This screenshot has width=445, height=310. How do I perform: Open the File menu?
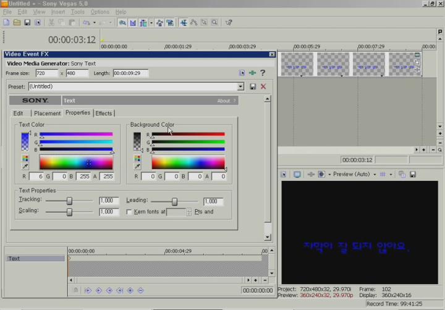coord(7,12)
